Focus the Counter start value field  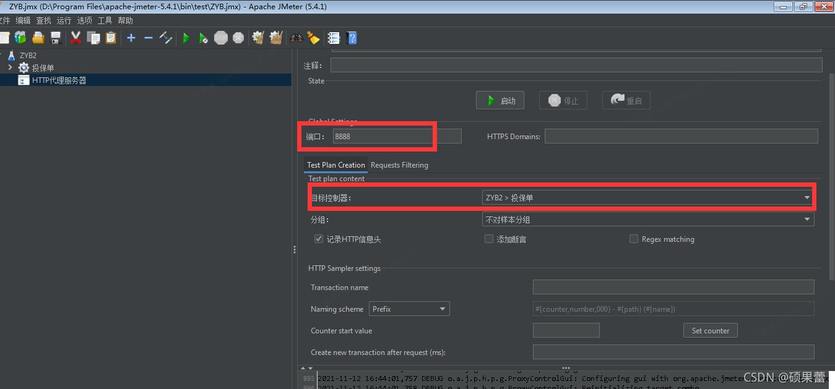pos(566,330)
